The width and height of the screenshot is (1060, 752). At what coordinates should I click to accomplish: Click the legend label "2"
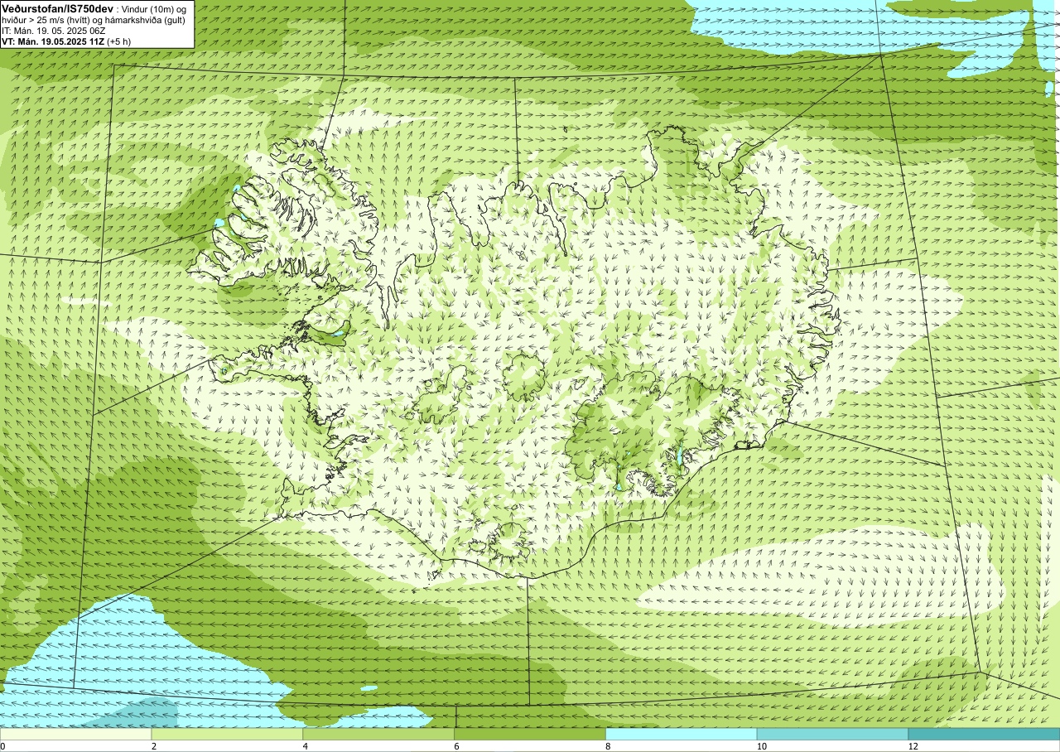tap(154, 746)
